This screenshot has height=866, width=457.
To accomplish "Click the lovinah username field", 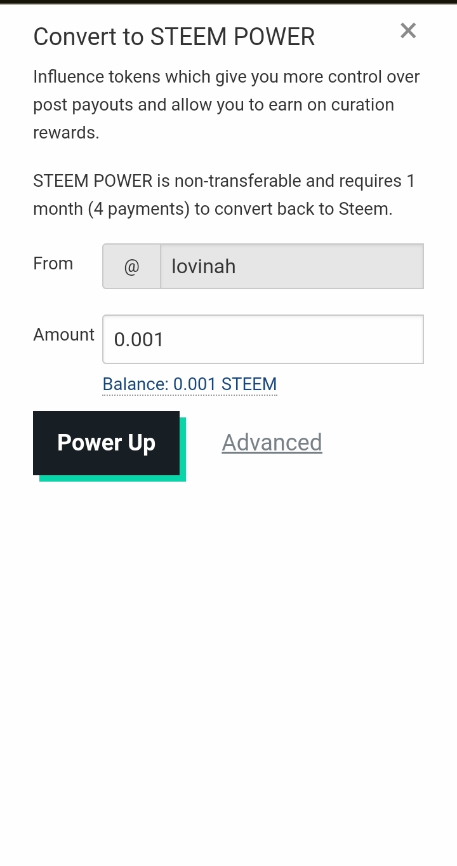I will (291, 266).
